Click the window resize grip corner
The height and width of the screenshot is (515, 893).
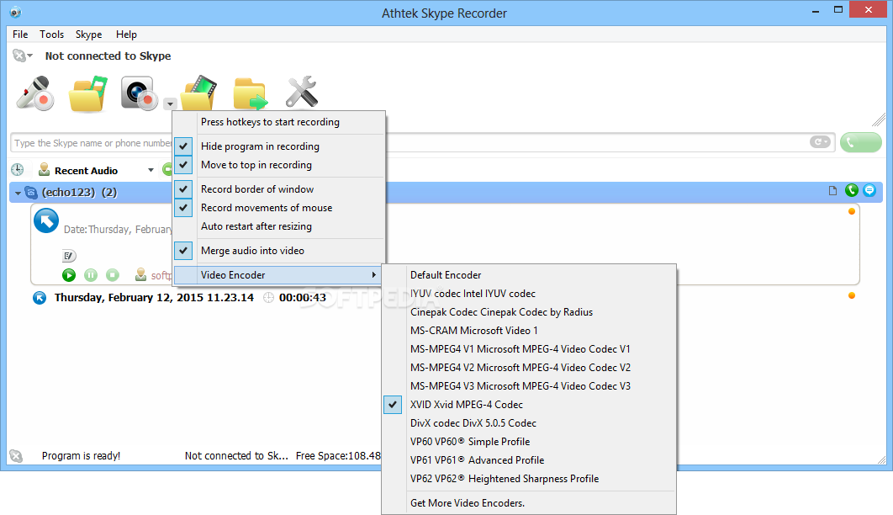881,459
